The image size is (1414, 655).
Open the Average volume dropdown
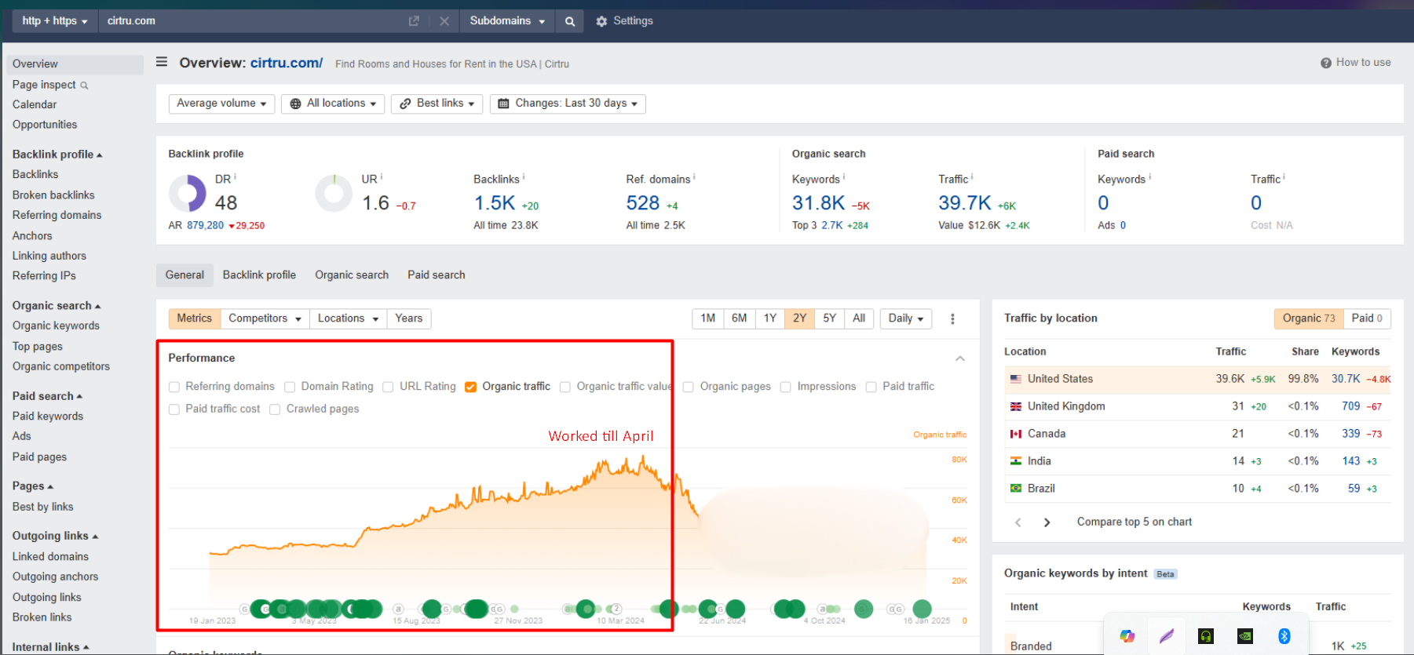(221, 104)
